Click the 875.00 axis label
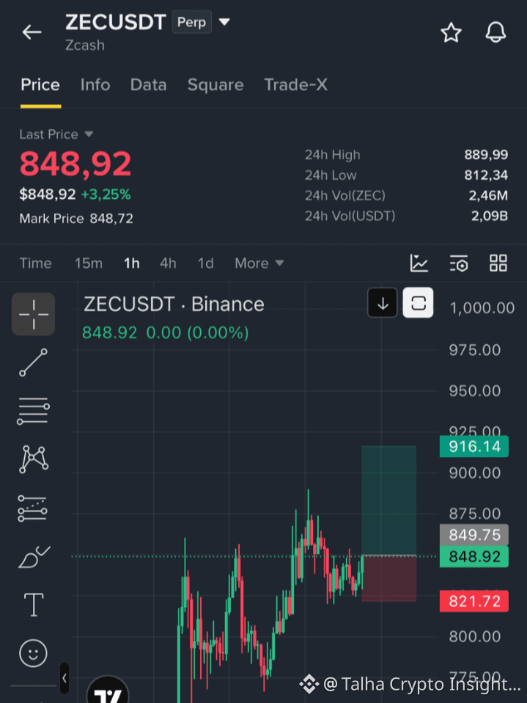The height and width of the screenshot is (703, 527). (x=475, y=514)
